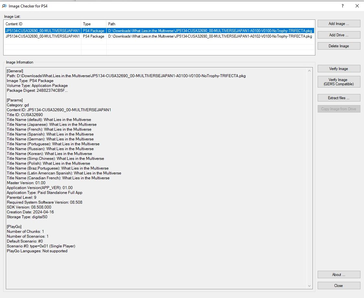364x298 pixels.
Task: Click the Title Name (Canadian French) line
Action: pyautogui.click(x=58, y=178)
